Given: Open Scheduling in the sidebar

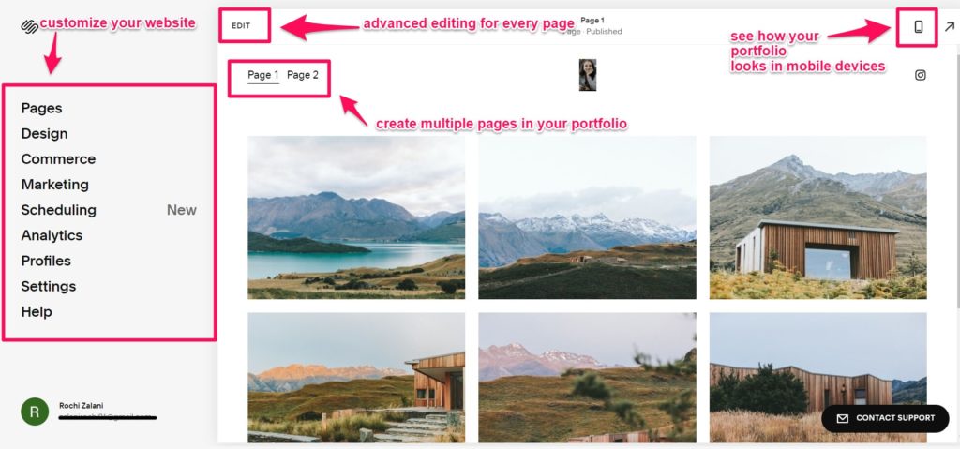Looking at the screenshot, I should point(58,210).
